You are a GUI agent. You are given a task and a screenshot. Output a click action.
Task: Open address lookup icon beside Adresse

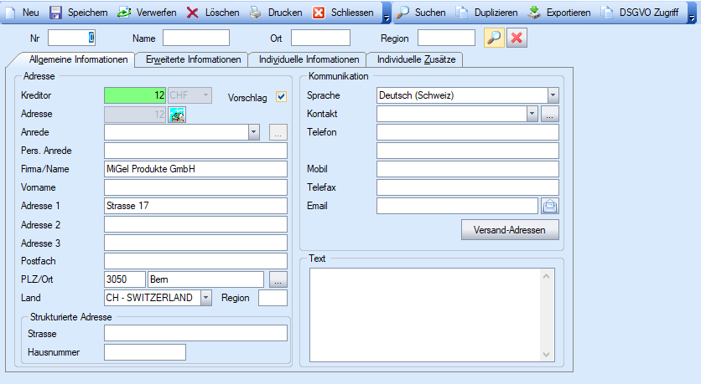point(177,115)
